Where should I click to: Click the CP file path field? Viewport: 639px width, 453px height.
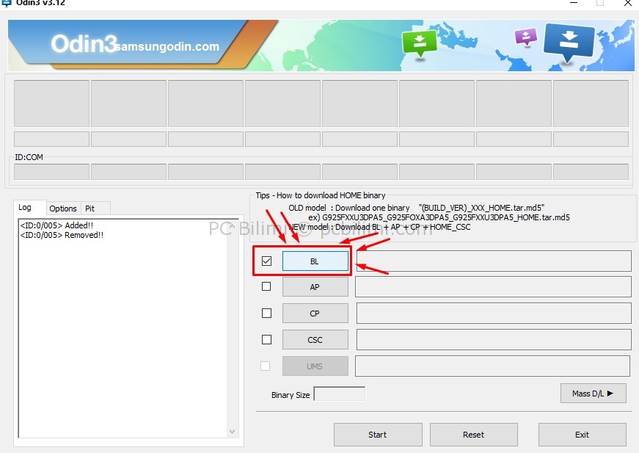tap(494, 314)
